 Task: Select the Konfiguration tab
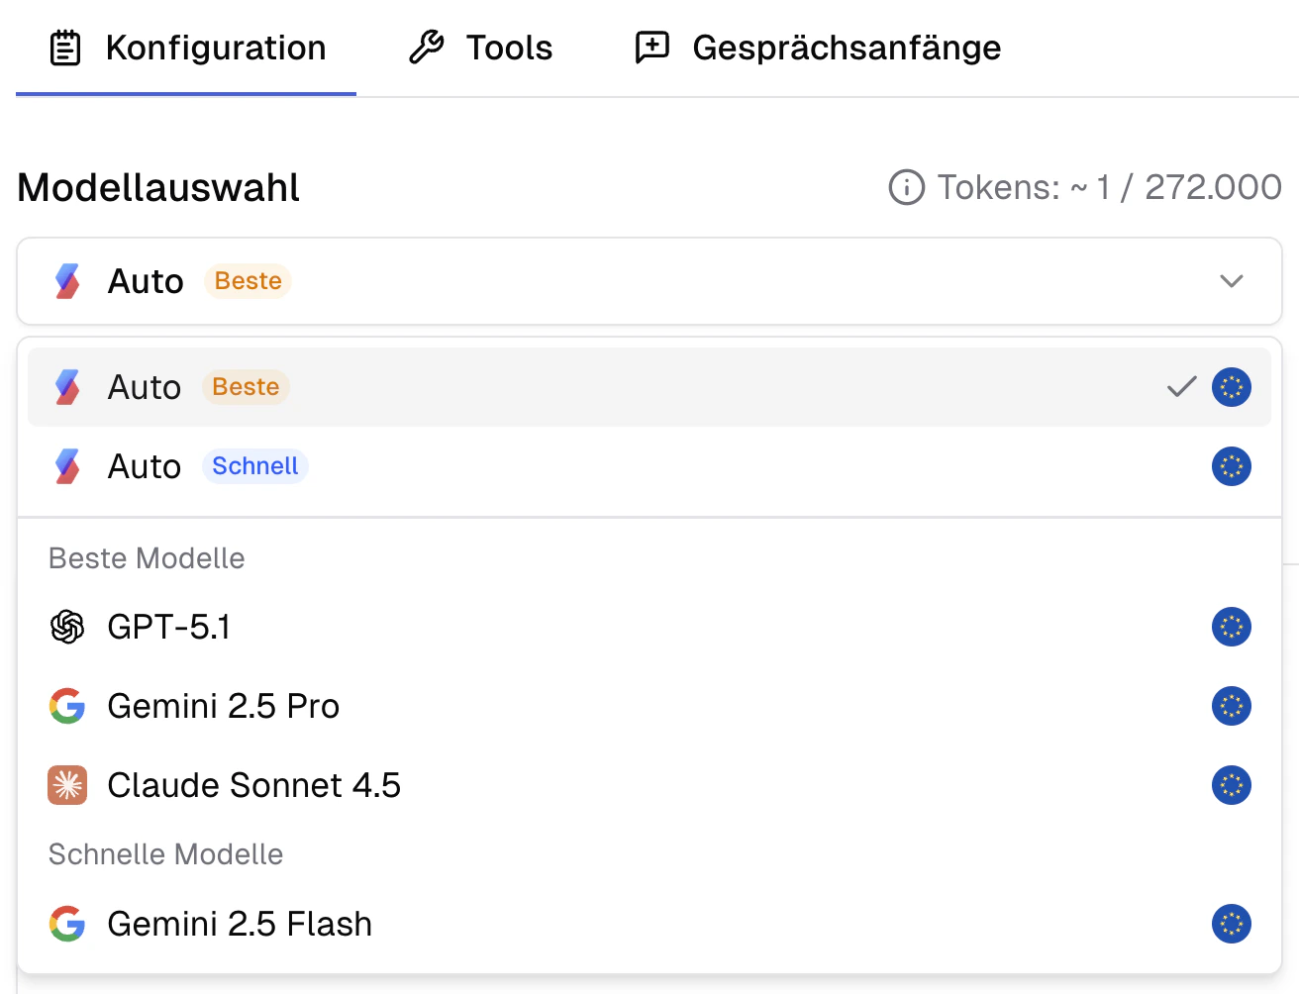187,48
